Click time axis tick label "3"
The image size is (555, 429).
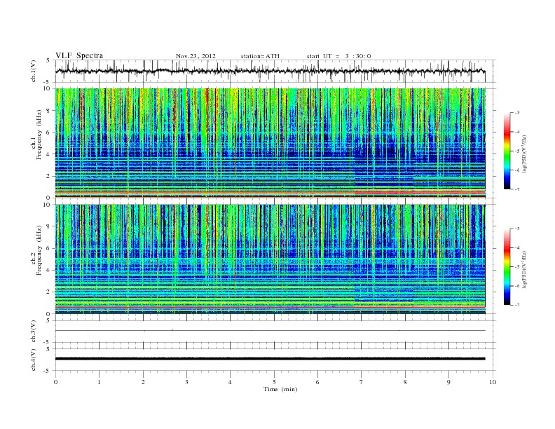(x=186, y=382)
